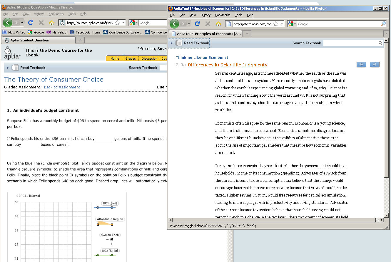Switch to the Grades tab
Screen dimensions: 391x262
coord(130,58)
